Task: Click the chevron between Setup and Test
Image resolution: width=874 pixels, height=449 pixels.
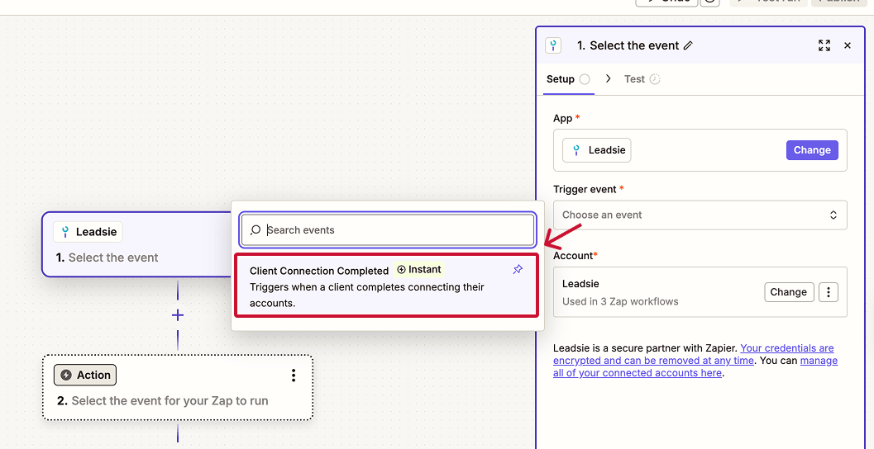Action: (608, 79)
